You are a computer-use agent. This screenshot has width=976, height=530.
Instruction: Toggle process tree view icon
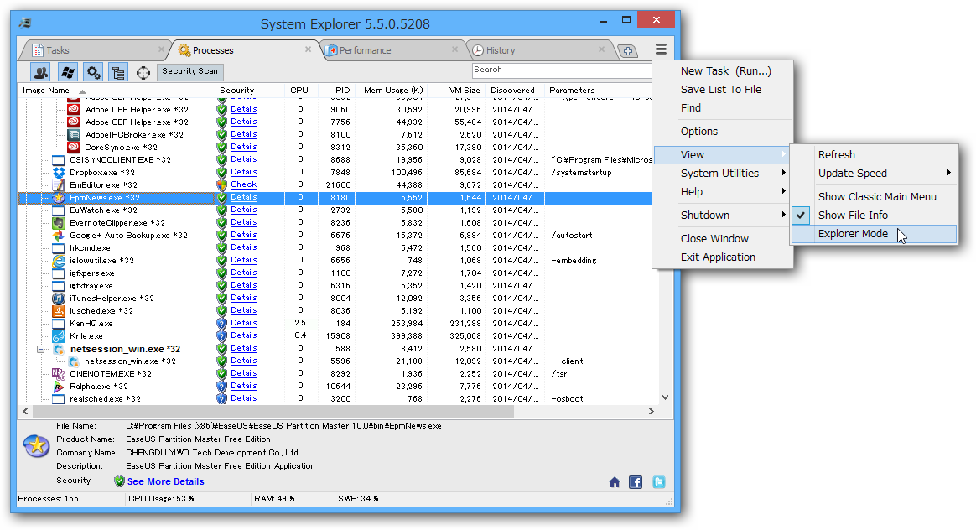pyautogui.click(x=117, y=72)
